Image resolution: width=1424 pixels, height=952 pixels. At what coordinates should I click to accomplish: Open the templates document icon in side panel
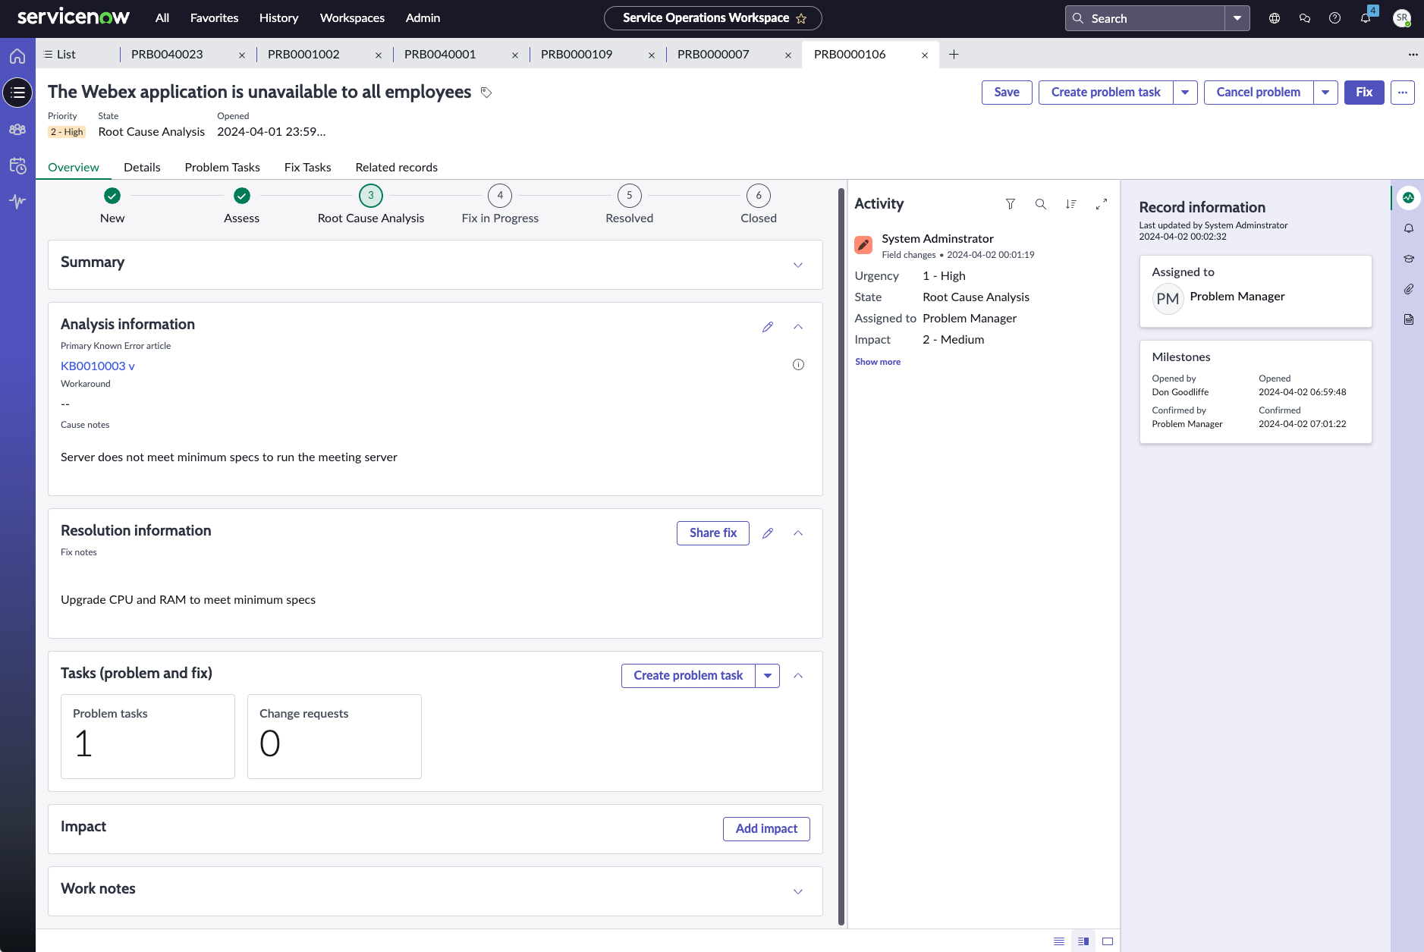click(x=1409, y=319)
